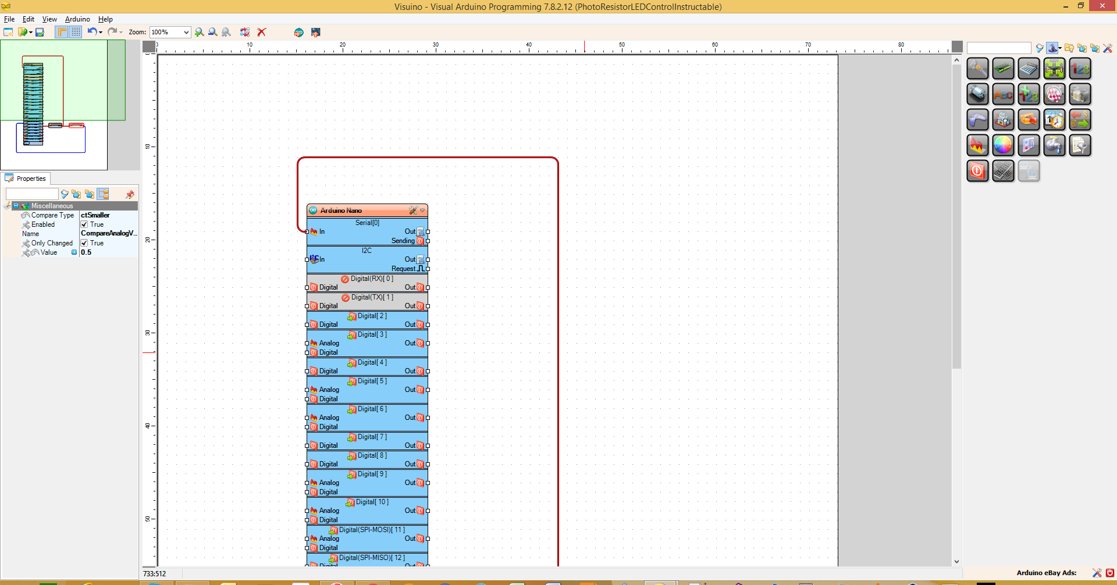The image size is (1117, 585).
Task: Open the Open-file dropdown arrow
Action: [x=30, y=33]
